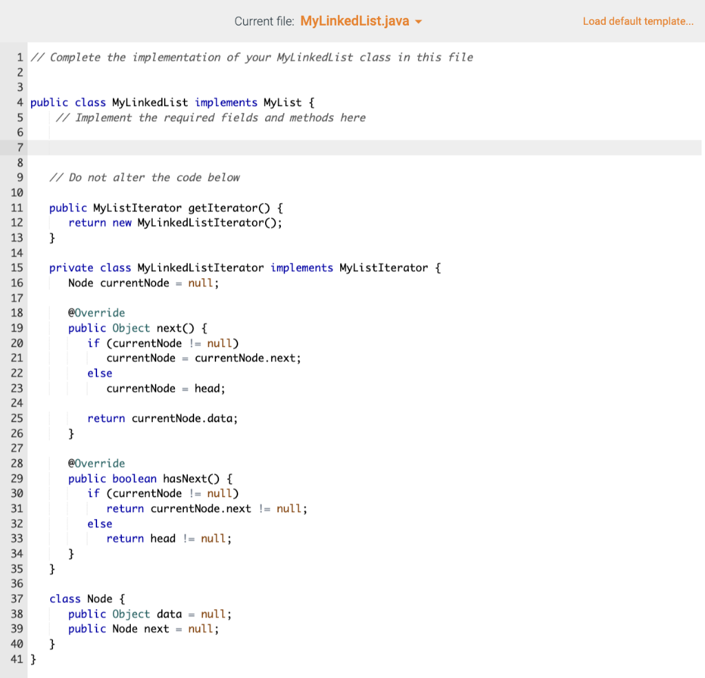Click 'private class MyLinkedListIterator' declaration
705x678 pixels.
tap(245, 268)
